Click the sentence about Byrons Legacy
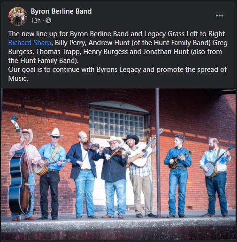Viewport: 237px width, 242px height. pos(117,74)
